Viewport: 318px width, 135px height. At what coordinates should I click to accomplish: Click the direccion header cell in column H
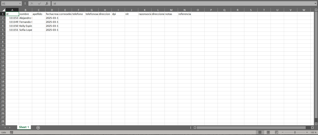click(105, 14)
